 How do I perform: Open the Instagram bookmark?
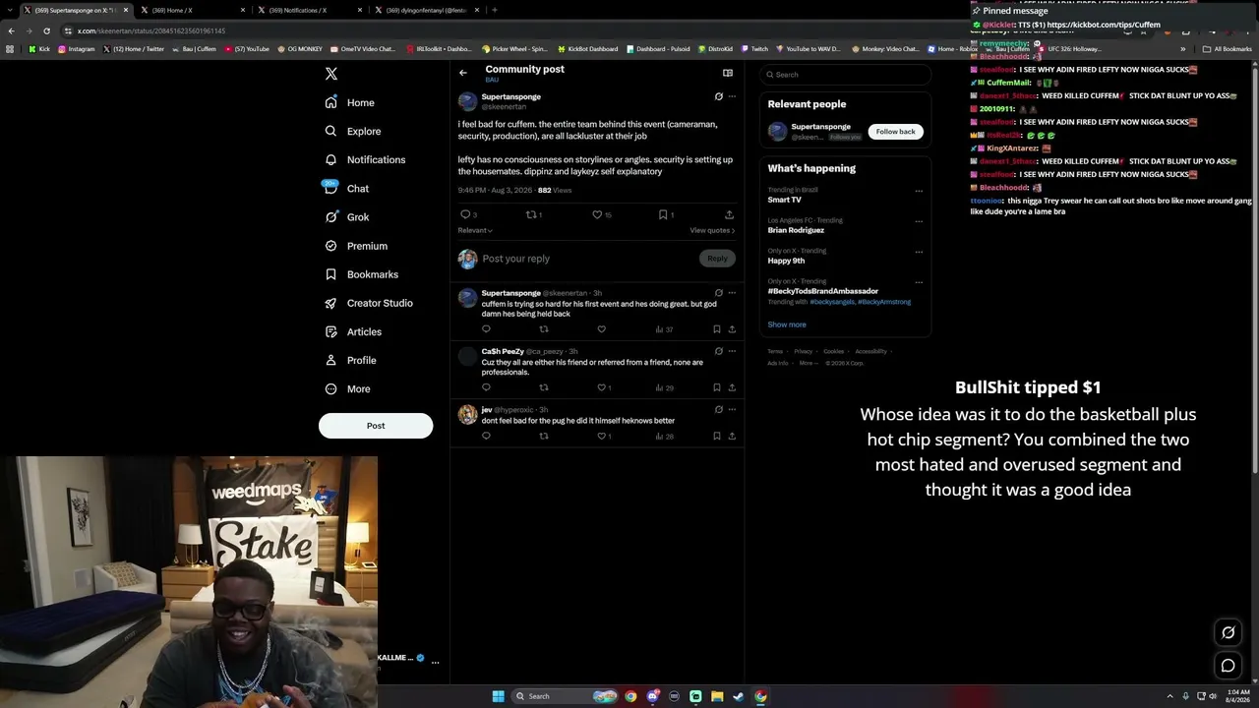point(77,49)
